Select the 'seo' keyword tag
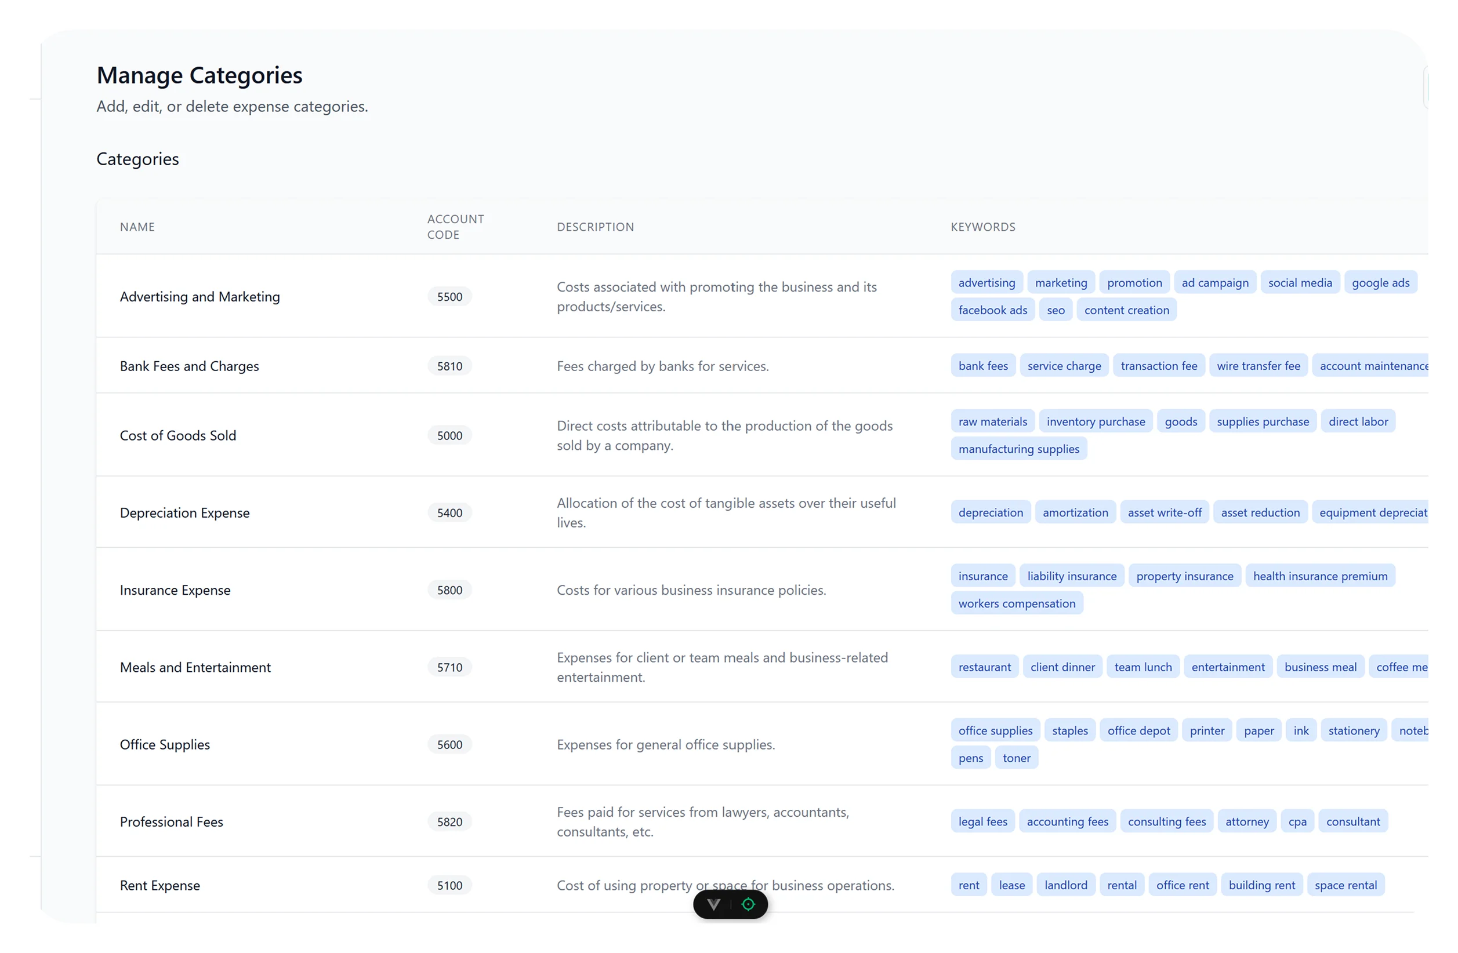1458x953 pixels. [1055, 311]
